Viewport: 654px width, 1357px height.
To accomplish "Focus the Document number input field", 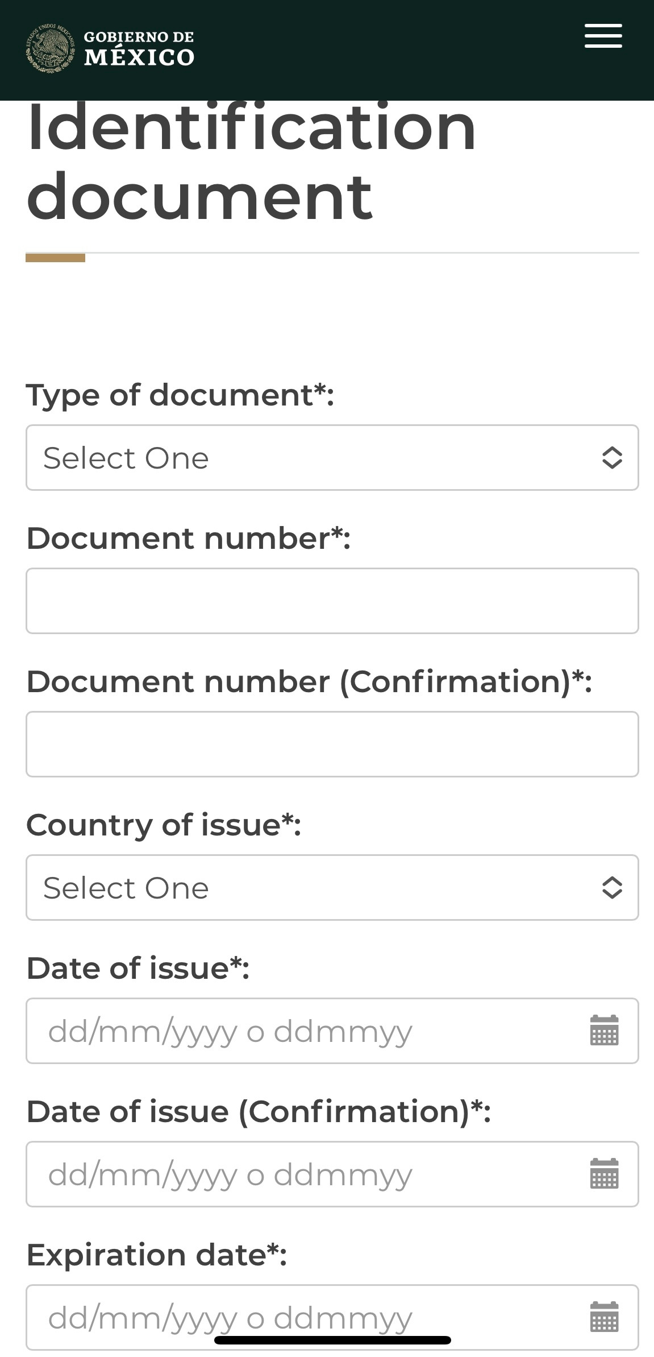I will pos(332,601).
